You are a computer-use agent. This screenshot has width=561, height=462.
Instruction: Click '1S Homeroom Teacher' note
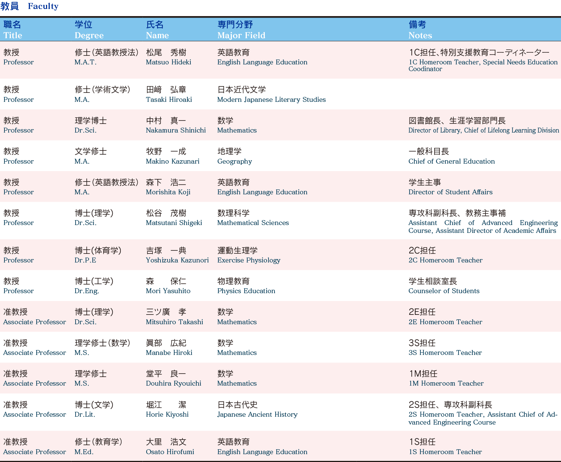[x=445, y=452]
